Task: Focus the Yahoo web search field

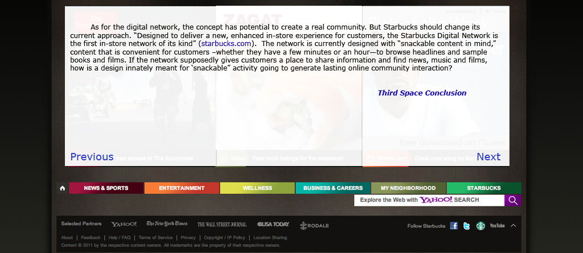Action: click(429, 200)
